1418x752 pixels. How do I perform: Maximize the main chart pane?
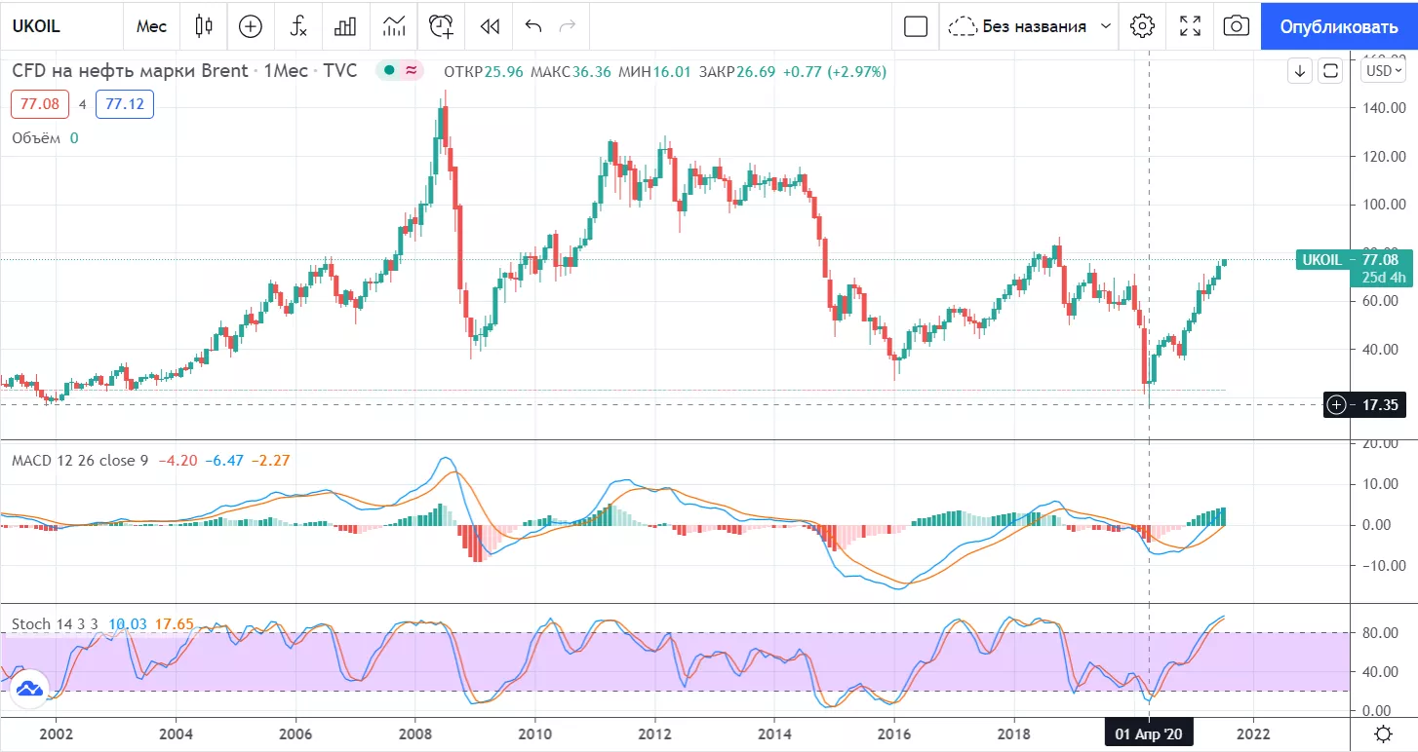click(x=1330, y=71)
